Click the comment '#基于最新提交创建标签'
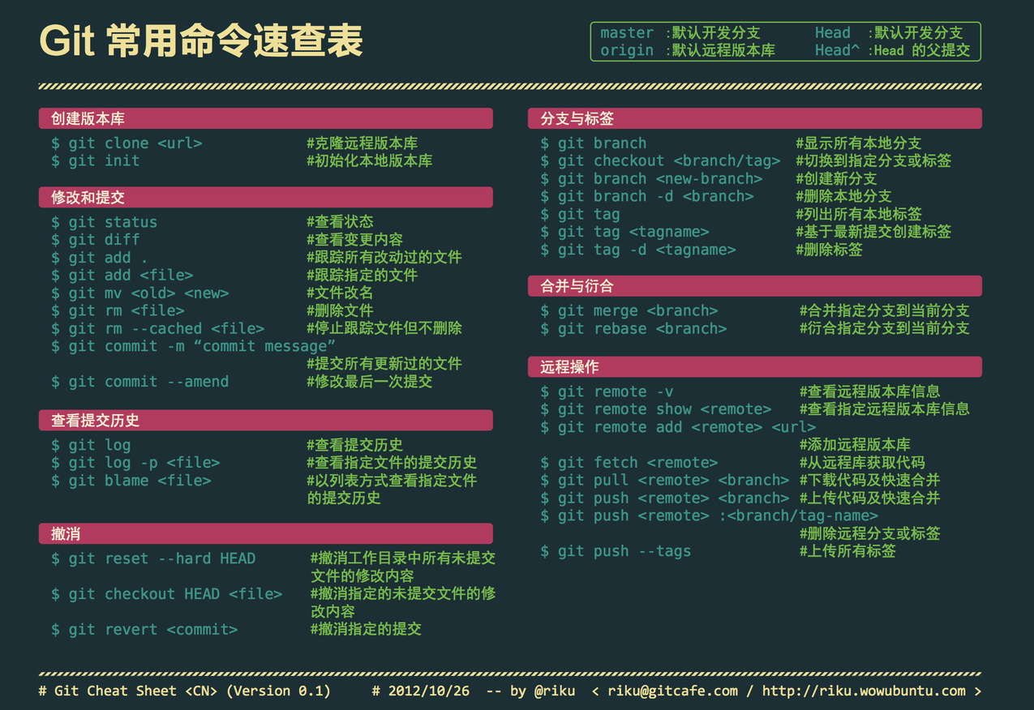This screenshot has height=710, width=1034. (873, 232)
